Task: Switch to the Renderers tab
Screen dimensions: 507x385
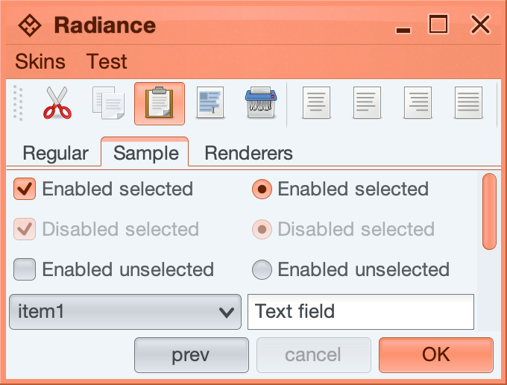Action: click(x=248, y=154)
